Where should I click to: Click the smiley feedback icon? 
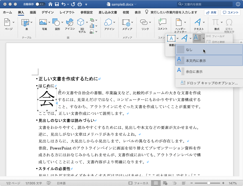[x=238, y=4]
